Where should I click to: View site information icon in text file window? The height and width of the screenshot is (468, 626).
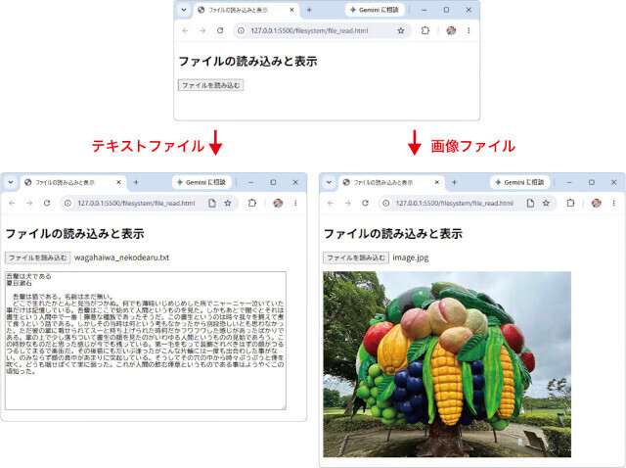coord(67,204)
